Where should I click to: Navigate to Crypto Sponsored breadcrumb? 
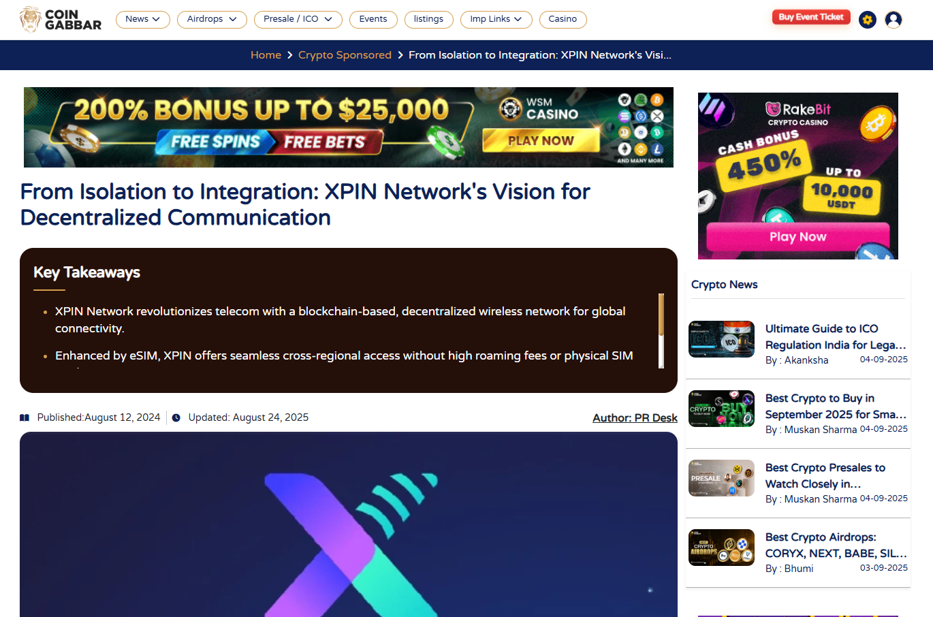pos(345,55)
